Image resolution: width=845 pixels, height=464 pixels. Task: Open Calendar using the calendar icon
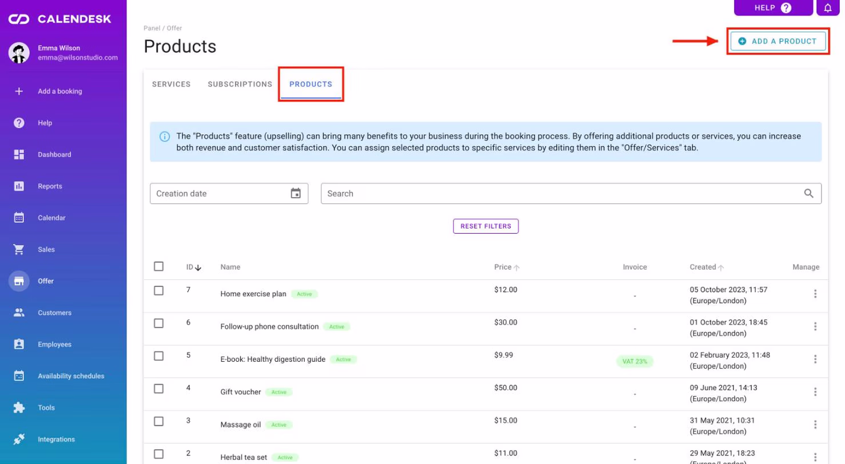(x=19, y=218)
